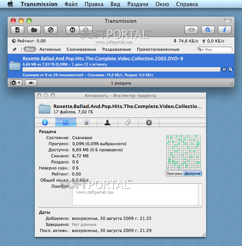Click the Посл. активн. date value
This screenshot has height=246, width=242.
coord(112,230)
